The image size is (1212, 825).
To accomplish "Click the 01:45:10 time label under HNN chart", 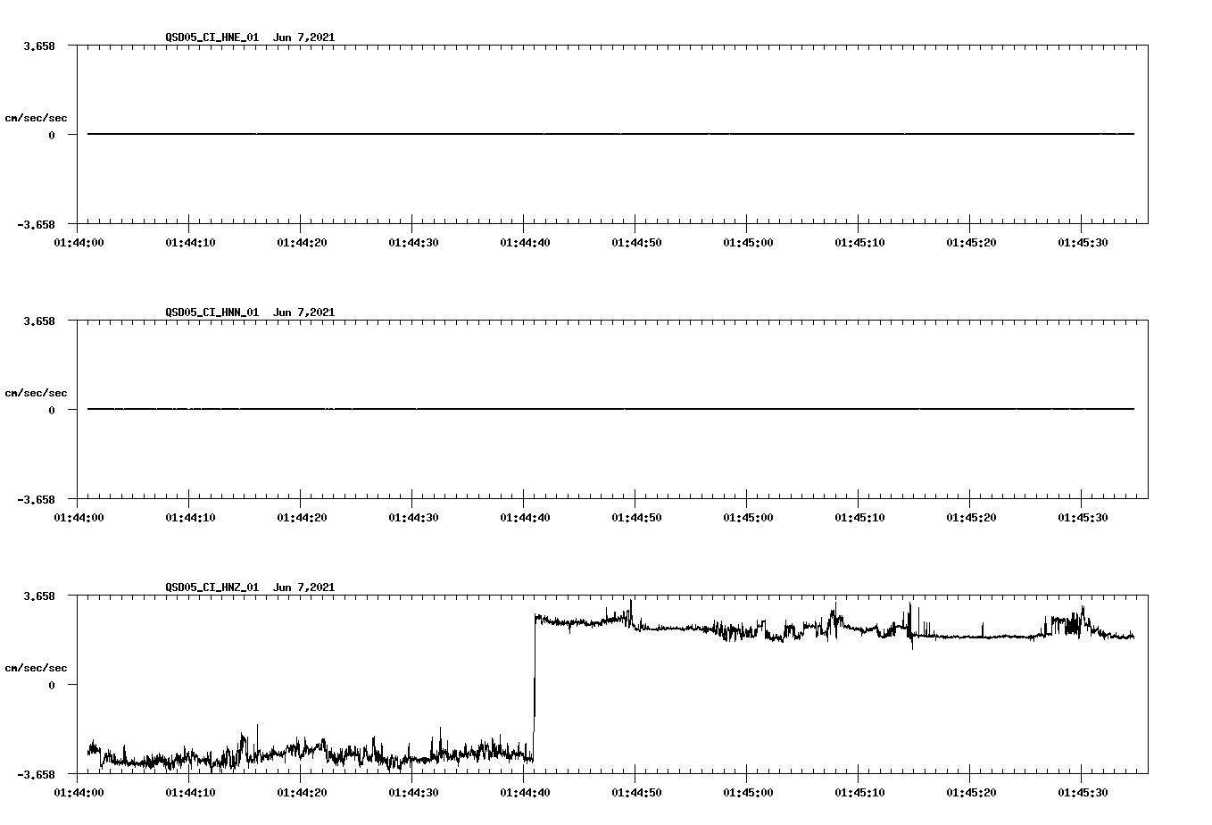I will (859, 517).
